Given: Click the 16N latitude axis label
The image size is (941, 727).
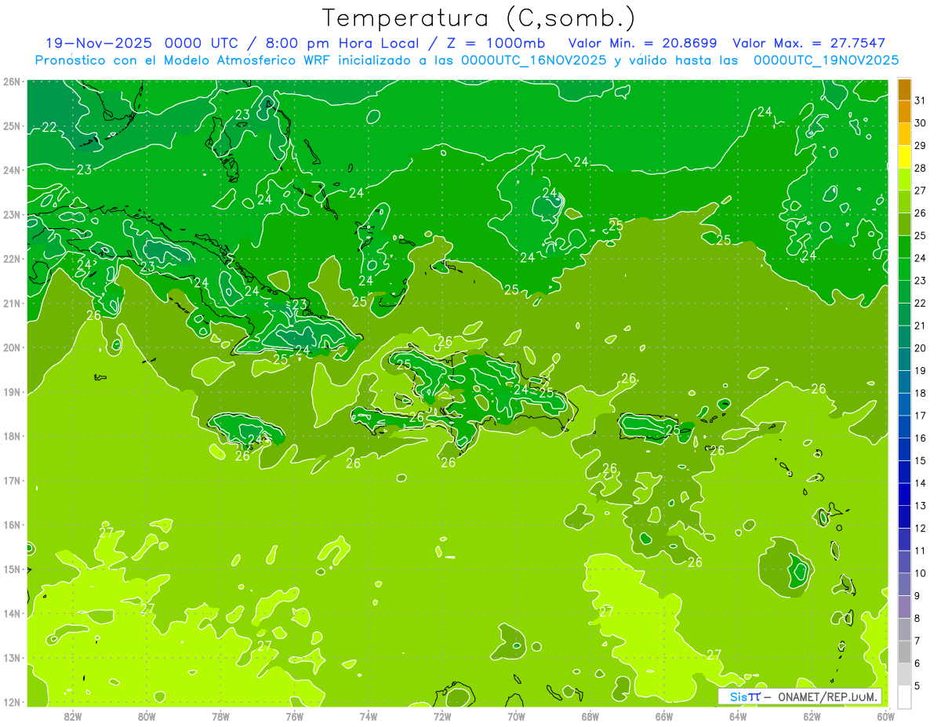Looking at the screenshot, I should tap(11, 525).
